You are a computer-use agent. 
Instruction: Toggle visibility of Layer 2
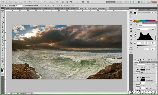coord(134,75)
